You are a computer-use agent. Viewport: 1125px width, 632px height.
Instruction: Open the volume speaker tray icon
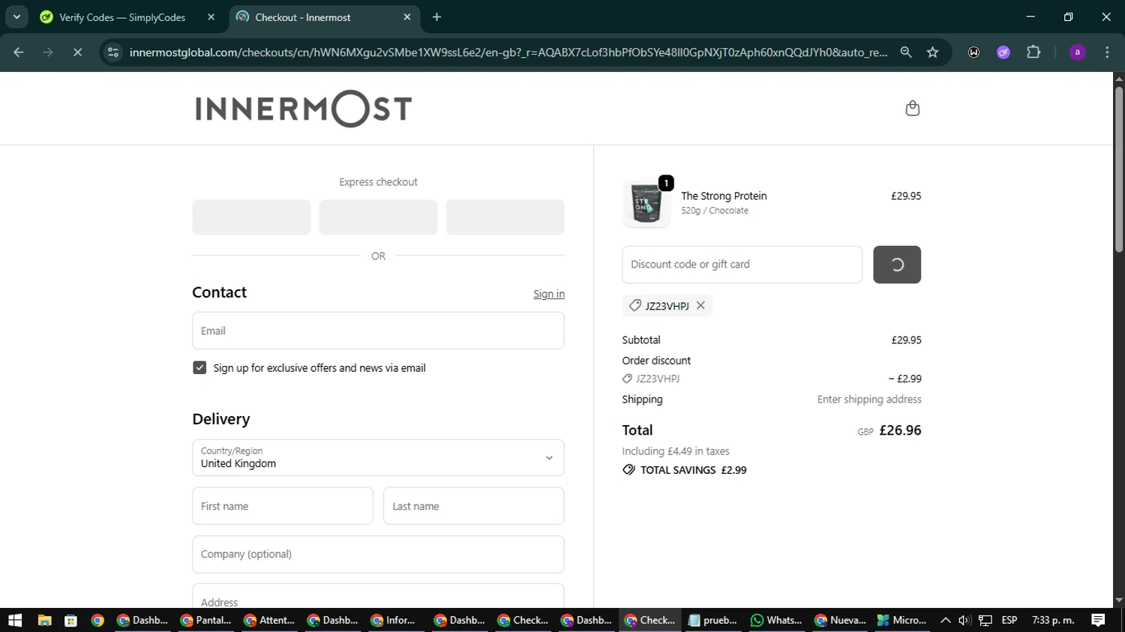point(964,620)
